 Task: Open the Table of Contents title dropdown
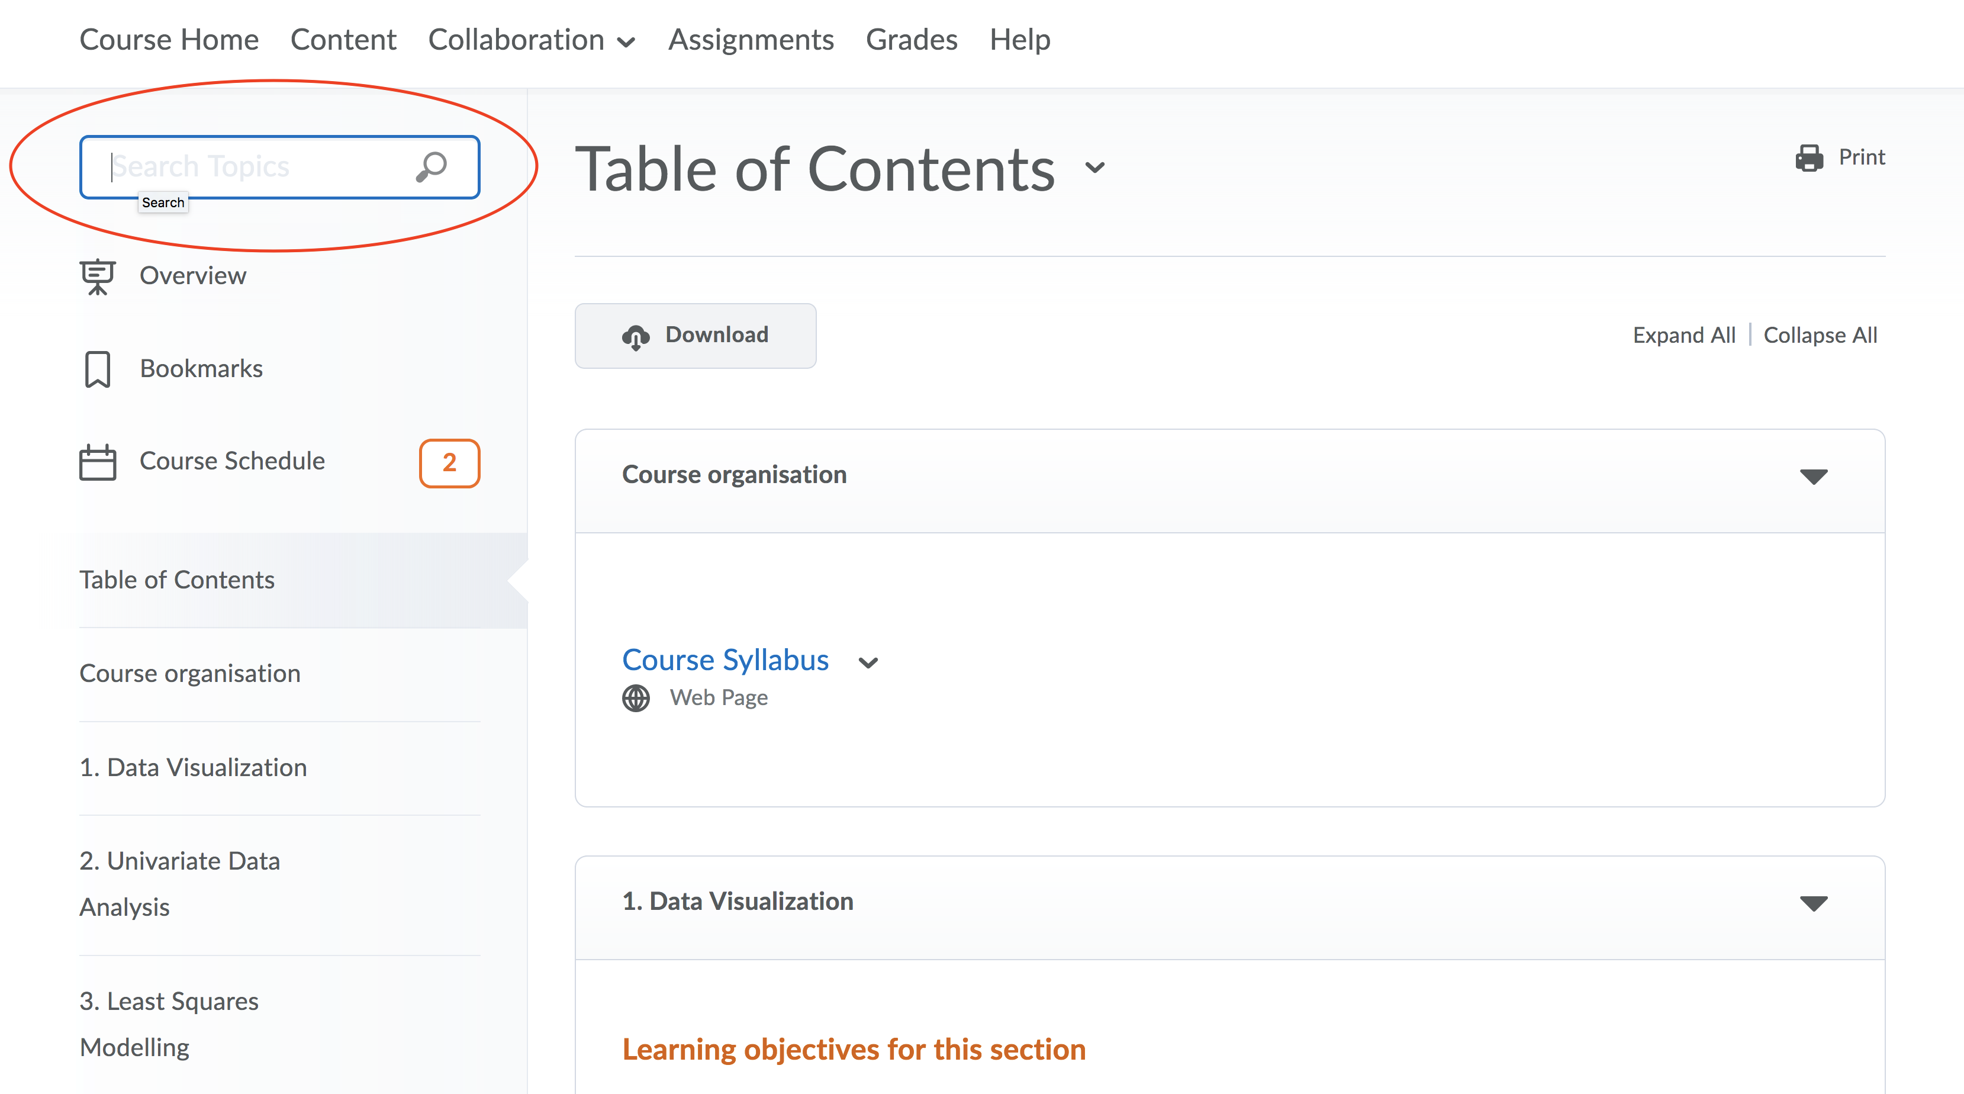(x=1095, y=167)
